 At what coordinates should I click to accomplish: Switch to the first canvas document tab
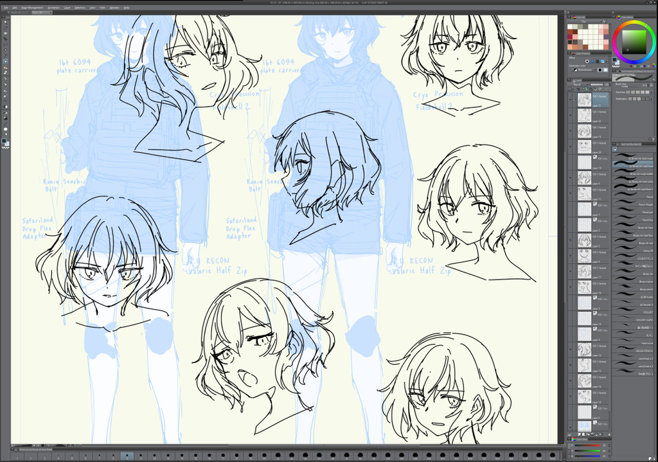tap(21, 13)
